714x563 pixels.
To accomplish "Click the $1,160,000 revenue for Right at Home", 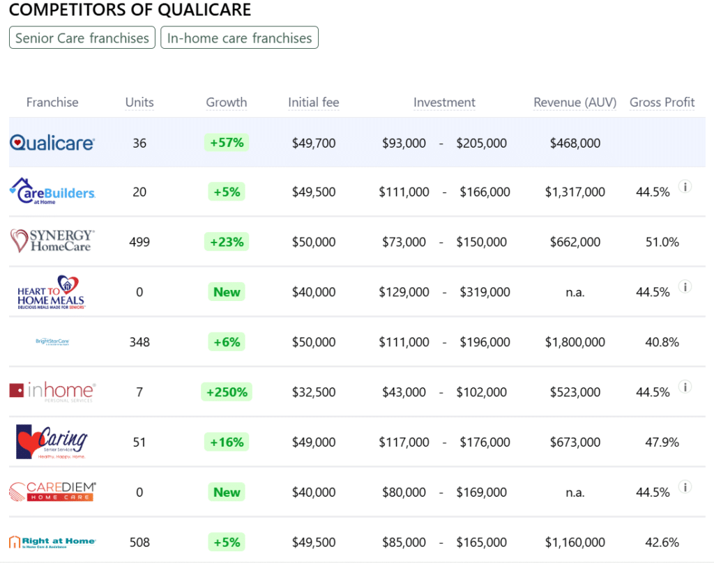I will [x=575, y=542].
